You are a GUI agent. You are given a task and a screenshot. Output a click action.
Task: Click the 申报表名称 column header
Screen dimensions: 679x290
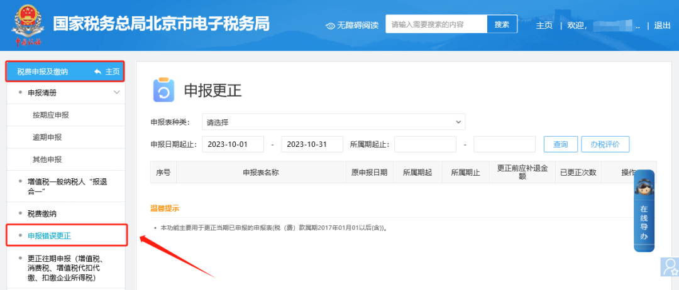click(261, 172)
